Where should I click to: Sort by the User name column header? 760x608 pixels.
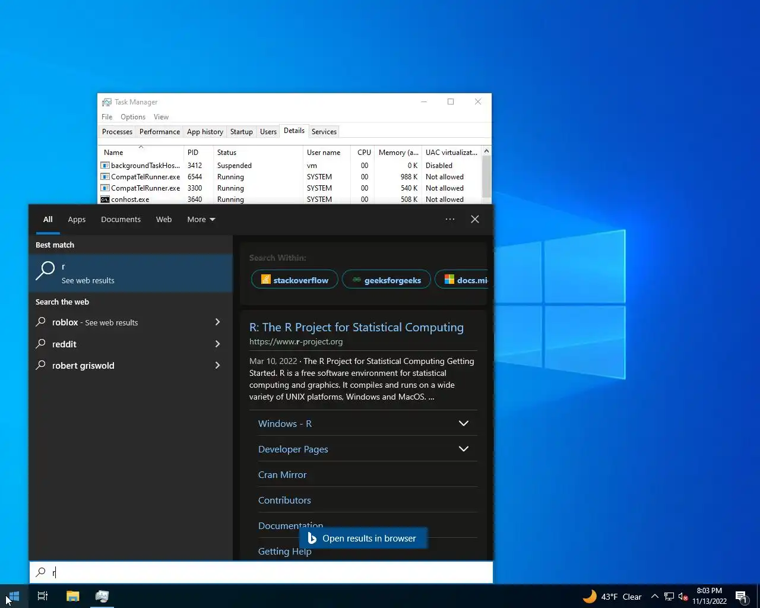click(x=327, y=153)
